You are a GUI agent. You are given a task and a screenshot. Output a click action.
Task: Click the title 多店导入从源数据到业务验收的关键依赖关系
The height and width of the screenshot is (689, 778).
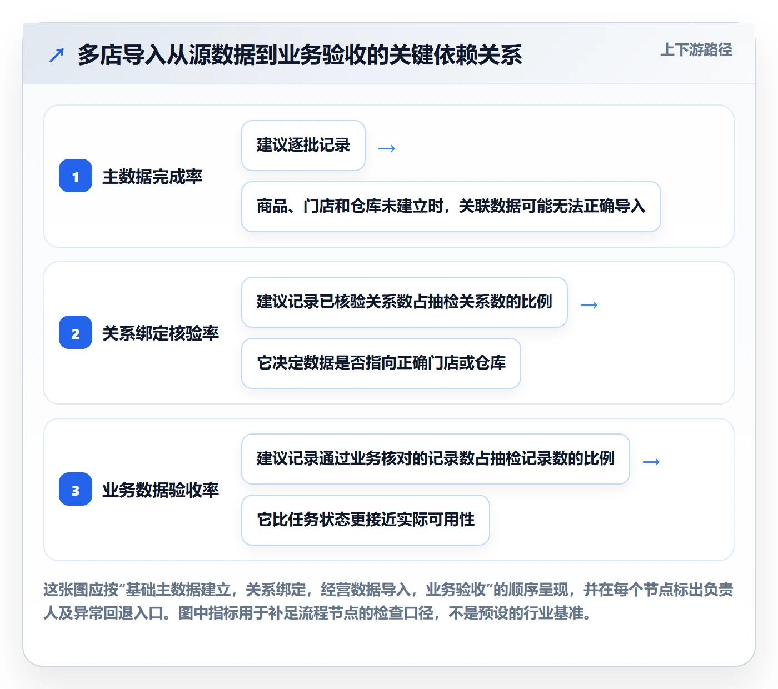pyautogui.click(x=300, y=55)
